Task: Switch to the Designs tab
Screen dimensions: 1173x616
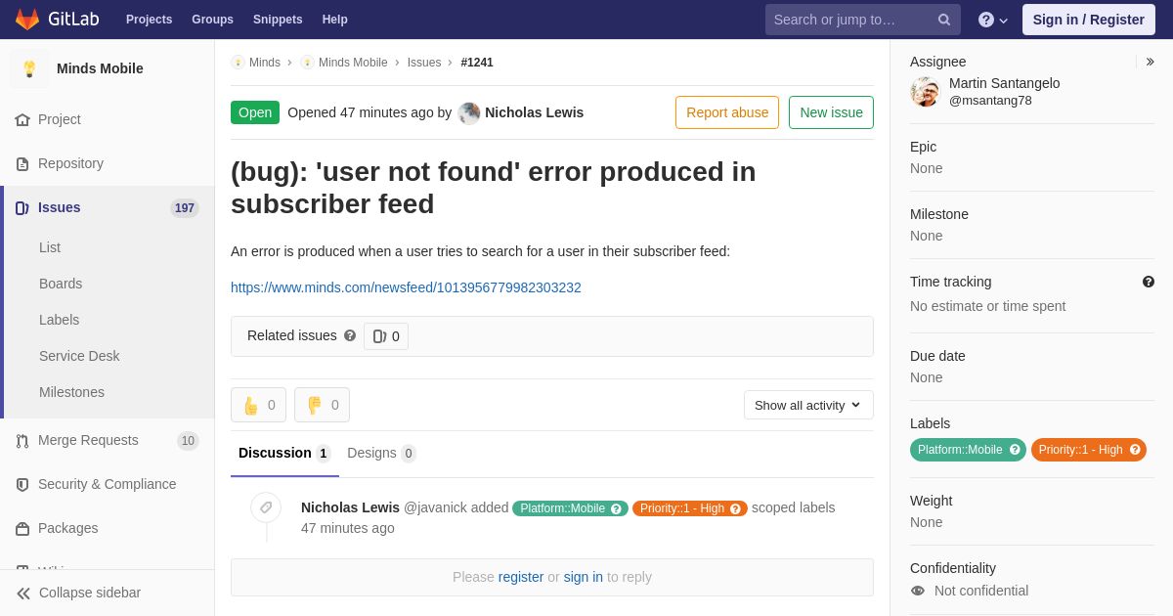Action: tap(381, 454)
